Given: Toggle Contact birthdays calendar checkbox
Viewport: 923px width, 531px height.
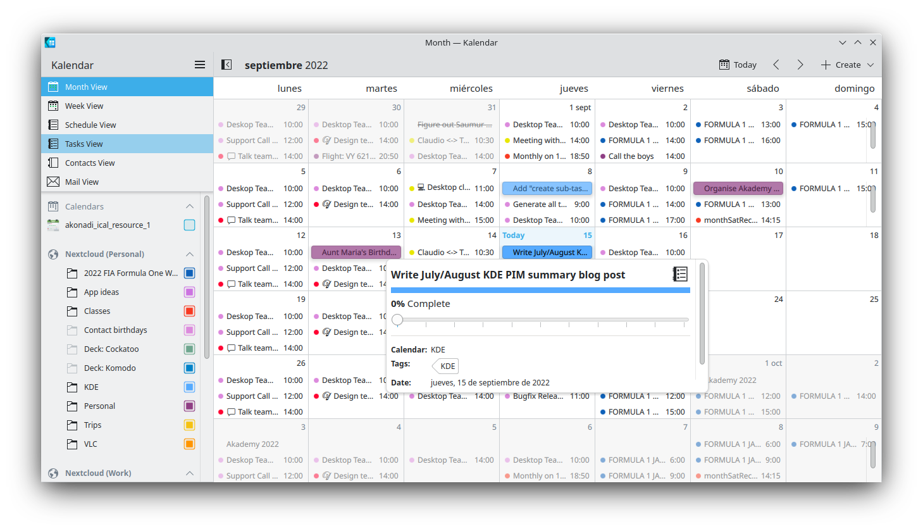Looking at the screenshot, I should point(189,330).
